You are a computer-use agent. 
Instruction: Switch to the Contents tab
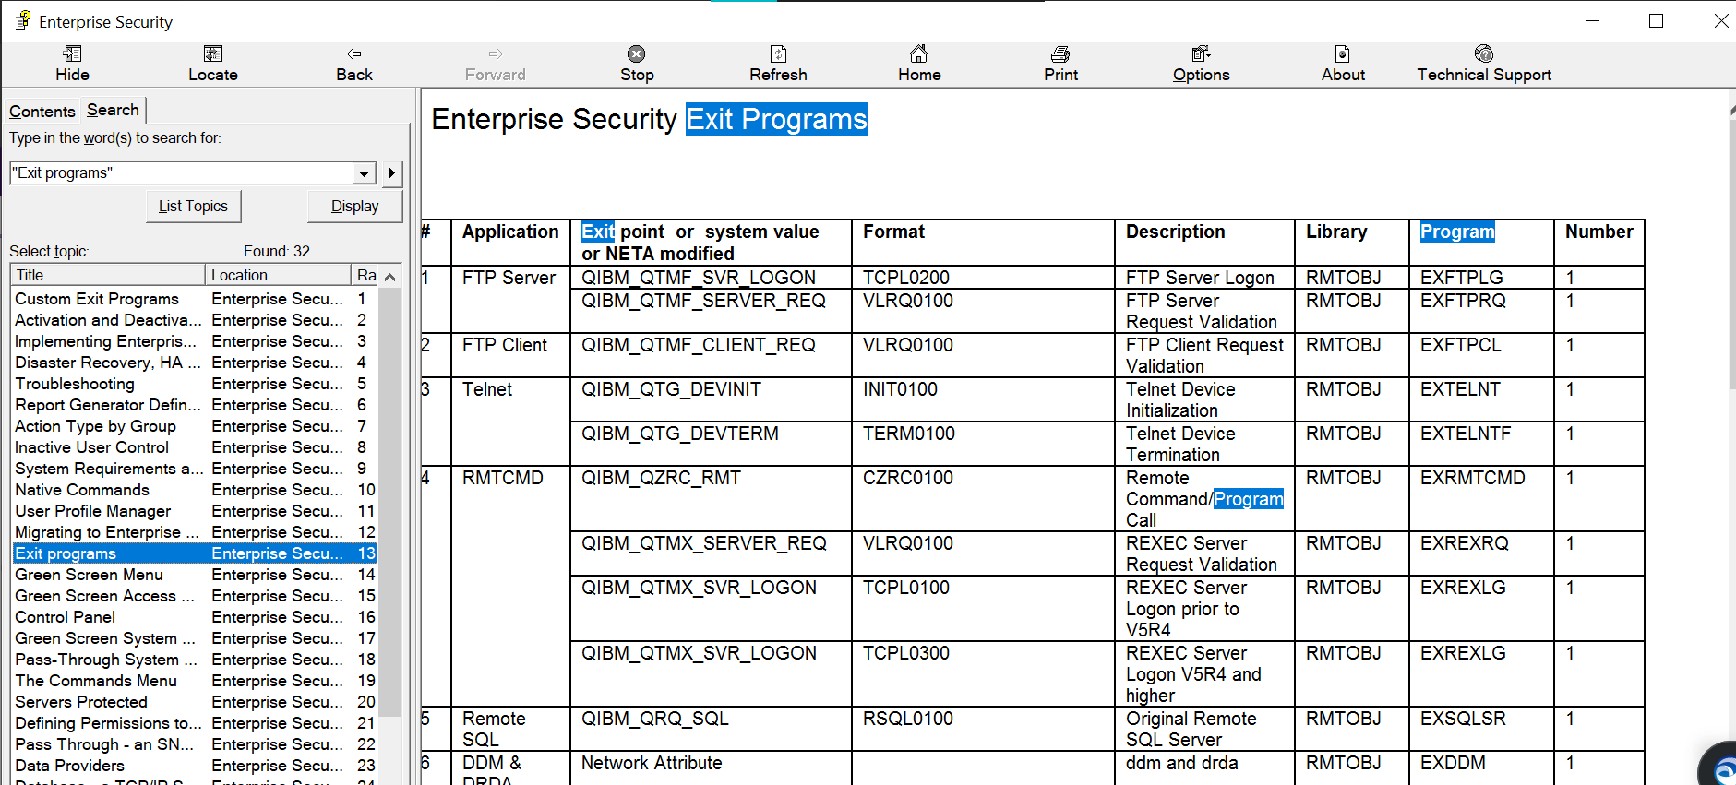click(x=42, y=112)
